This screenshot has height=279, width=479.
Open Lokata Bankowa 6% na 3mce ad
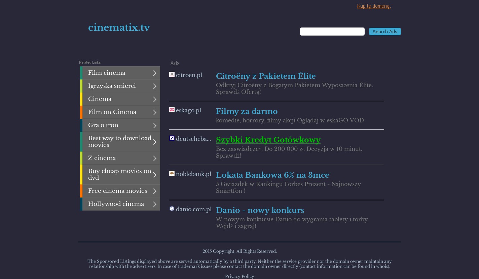point(272,175)
